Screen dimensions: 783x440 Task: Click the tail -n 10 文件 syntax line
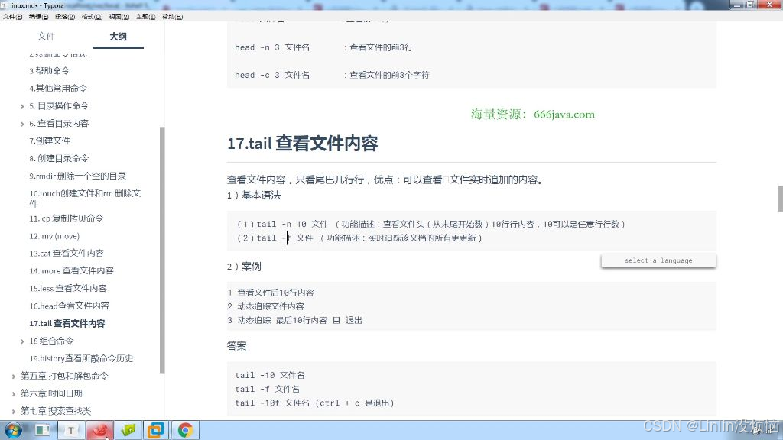tap(431, 224)
